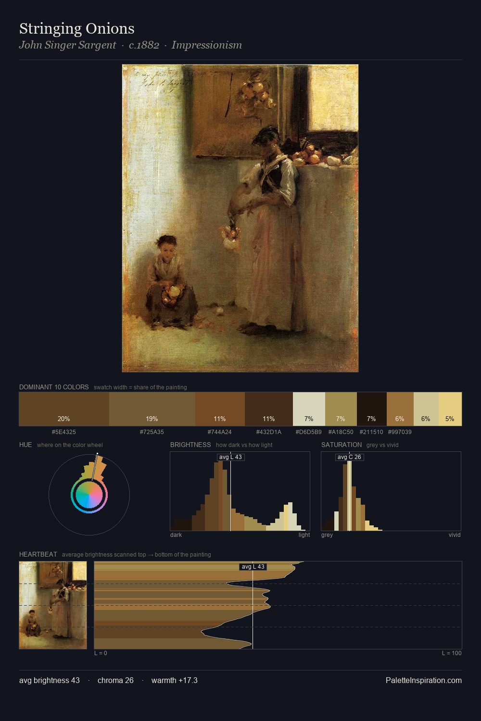Image resolution: width=481 pixels, height=721 pixels.
Task: Click the small painting thumbnail beside Heartbeat chart
Action: coord(53,605)
